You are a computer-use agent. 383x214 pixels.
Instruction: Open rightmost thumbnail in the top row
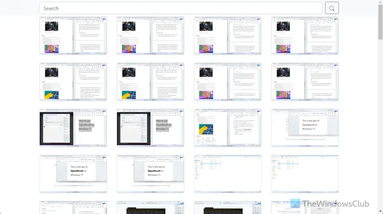pyautogui.click(x=305, y=36)
